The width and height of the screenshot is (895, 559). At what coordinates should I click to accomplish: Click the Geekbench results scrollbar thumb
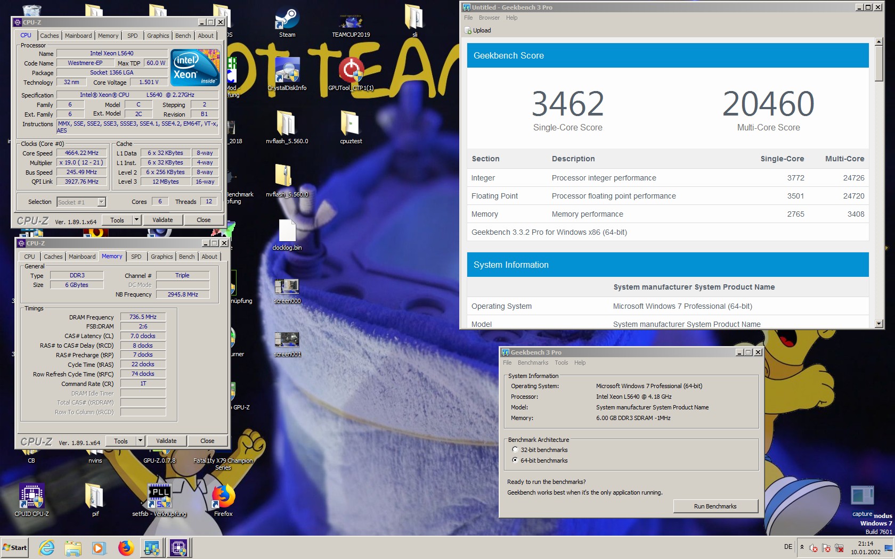(878, 64)
